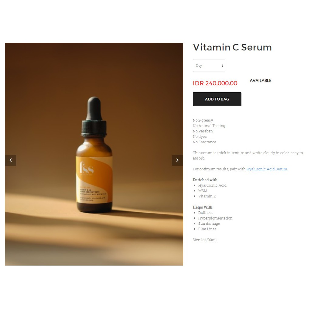Viewport: 311px width, 311px height.
Task: Click the IDR 240,000.00 price
Action: 215,83
